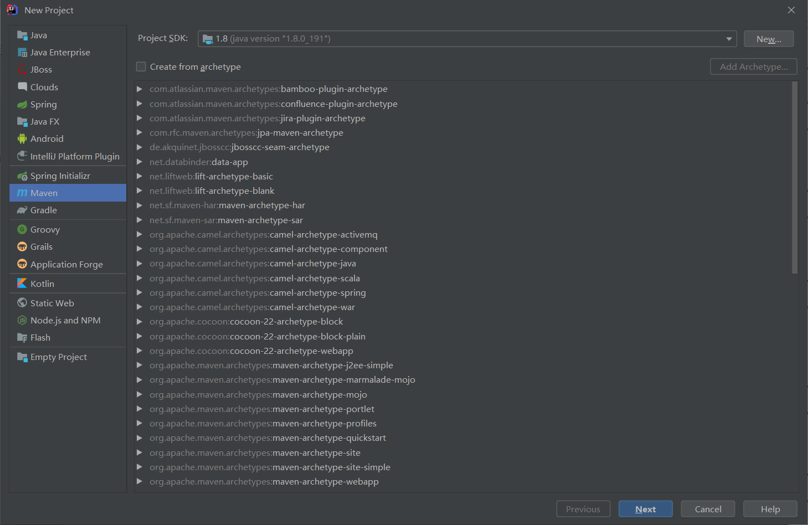Select Java Enterprise project type

click(x=68, y=53)
